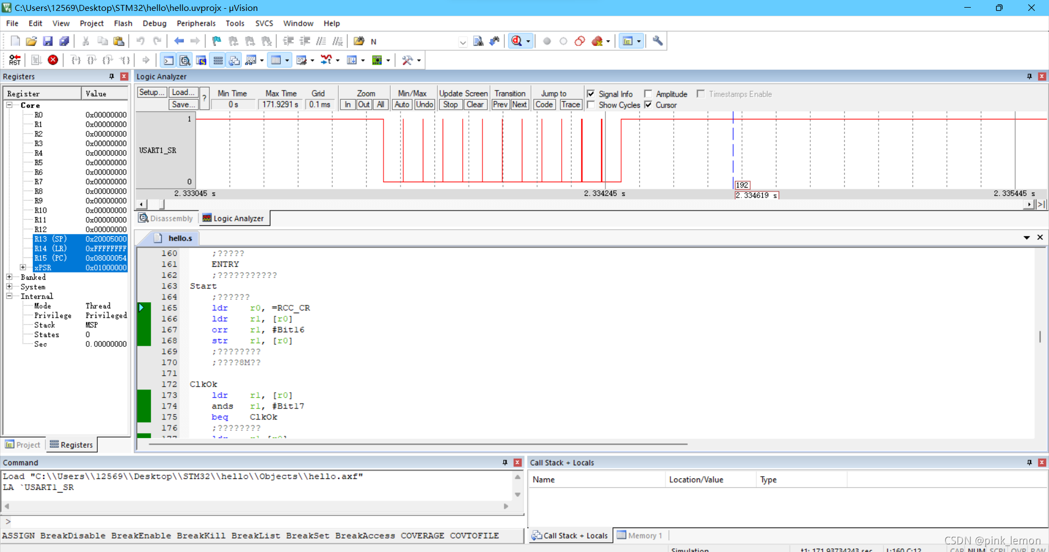This screenshot has width=1049, height=552.
Task: Click the command line input field
Action: 267,521
